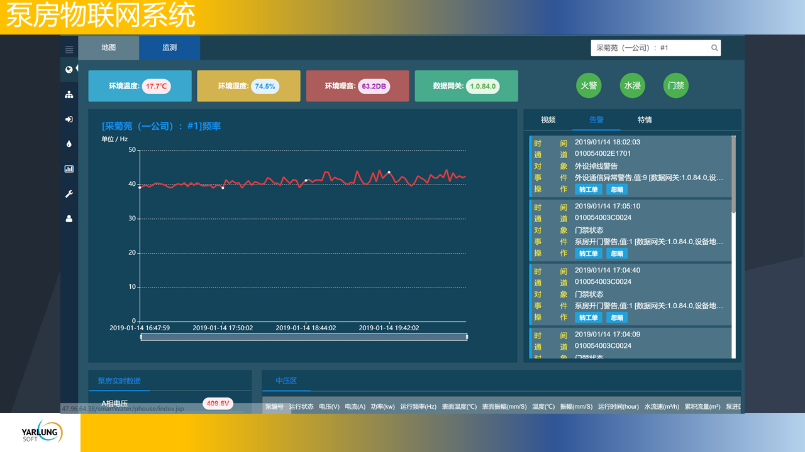Click the search magnifier icon
The height and width of the screenshot is (452, 805).
click(x=714, y=48)
